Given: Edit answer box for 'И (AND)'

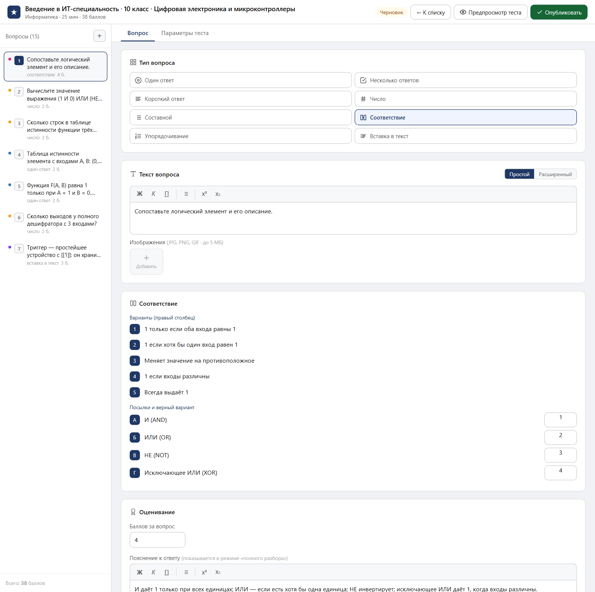Looking at the screenshot, I should (560, 420).
